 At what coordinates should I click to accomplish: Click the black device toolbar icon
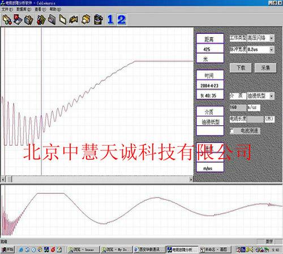98,20
